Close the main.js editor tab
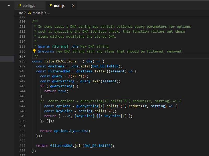209x156 pixels. point(73,5)
